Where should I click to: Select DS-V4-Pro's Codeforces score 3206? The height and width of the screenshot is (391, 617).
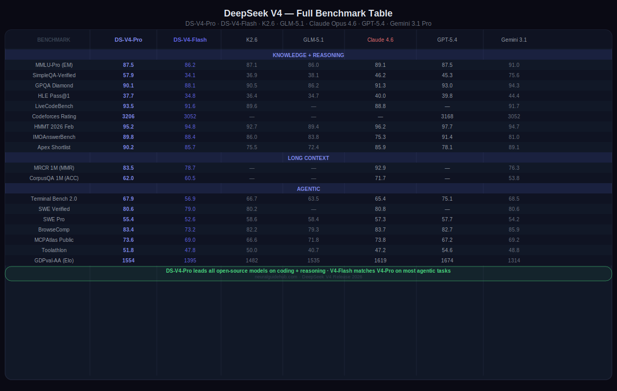129,116
